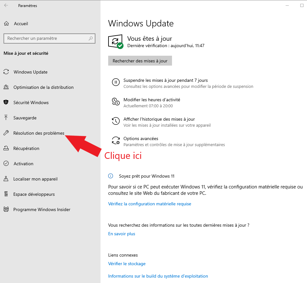Image resolution: width=307 pixels, height=283 pixels.
Task: Open Activation page
Action: click(x=24, y=164)
